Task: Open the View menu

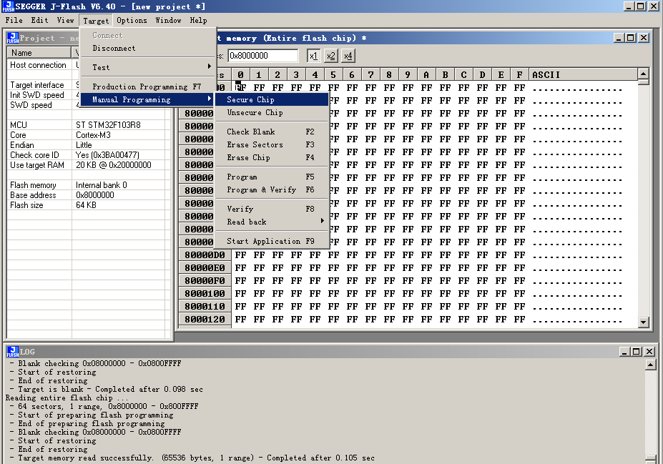Action: 65,20
